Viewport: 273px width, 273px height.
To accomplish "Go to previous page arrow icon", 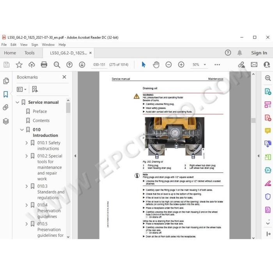I will [69, 65].
